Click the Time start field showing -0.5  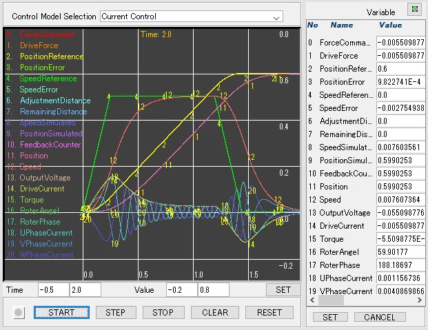coord(54,289)
